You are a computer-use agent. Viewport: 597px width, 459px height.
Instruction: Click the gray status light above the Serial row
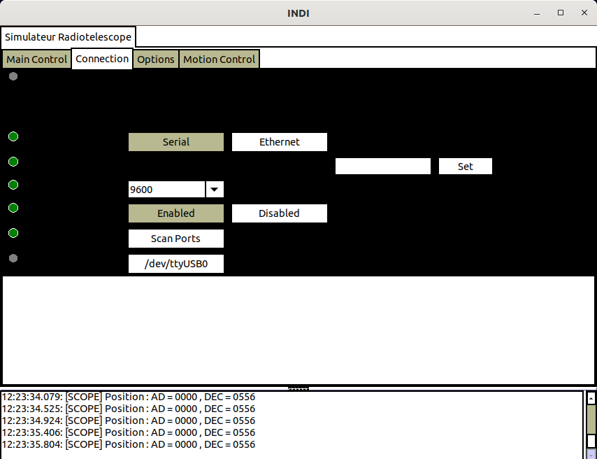tap(13, 76)
